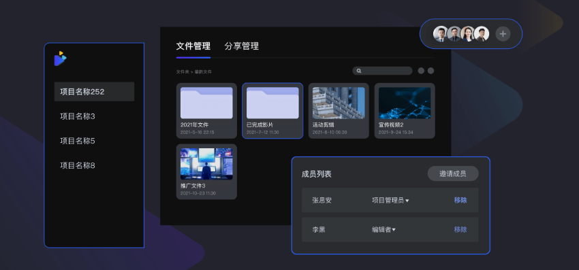Click the app logo in the sidebar

(x=60, y=58)
